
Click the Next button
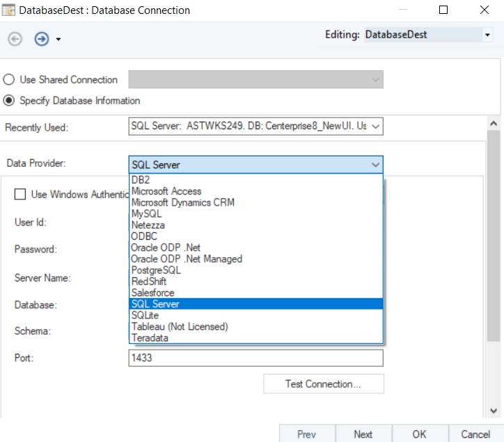363,434
